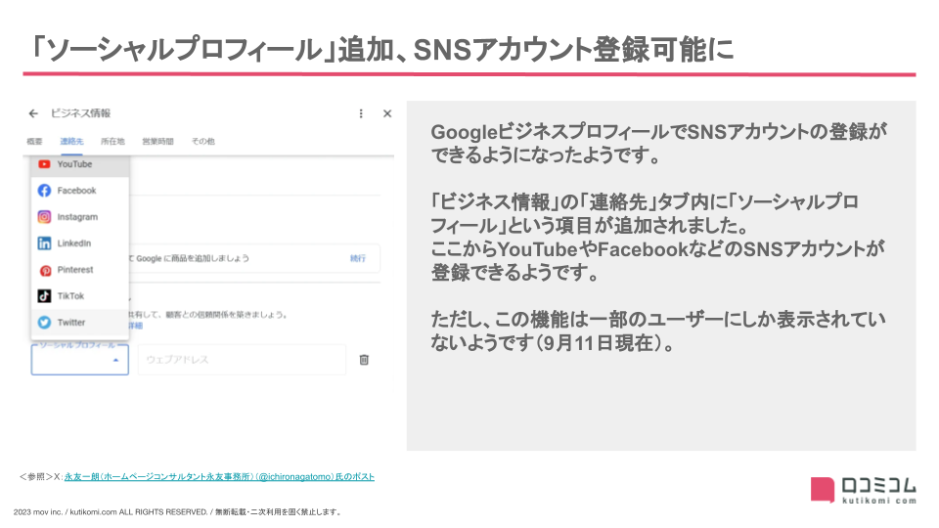Choose LinkedIn from the social profile list
This screenshot has height=528, width=939.
coord(79,243)
